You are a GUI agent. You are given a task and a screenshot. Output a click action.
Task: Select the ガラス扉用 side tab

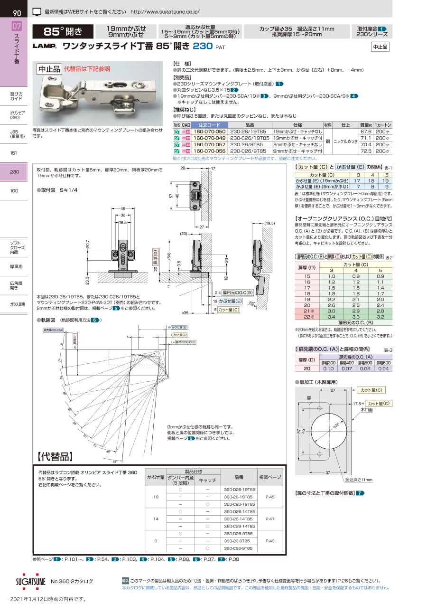pyautogui.click(x=16, y=304)
